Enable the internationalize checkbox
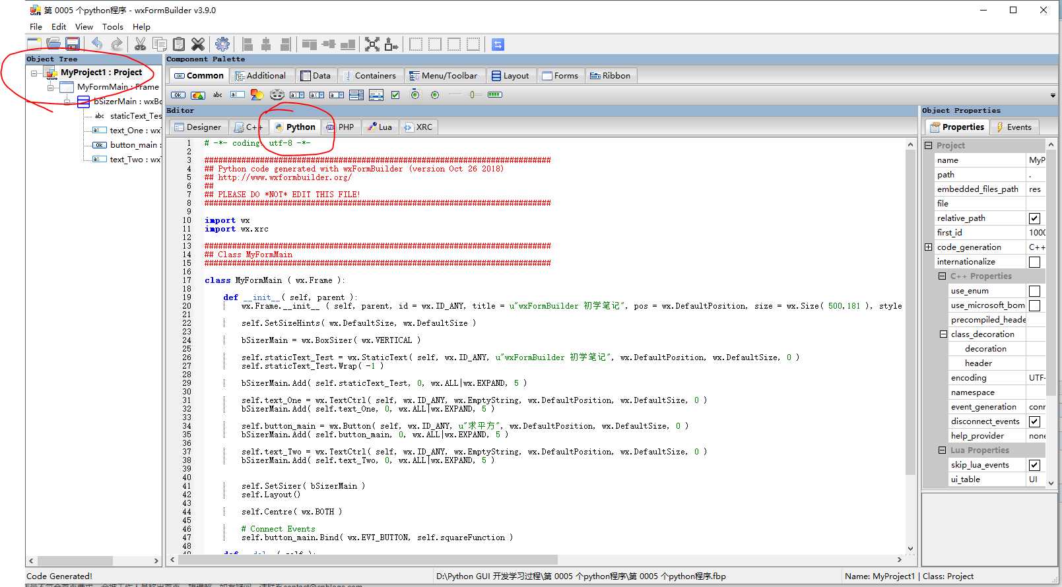Image resolution: width=1062 pixels, height=587 pixels. 1034,262
